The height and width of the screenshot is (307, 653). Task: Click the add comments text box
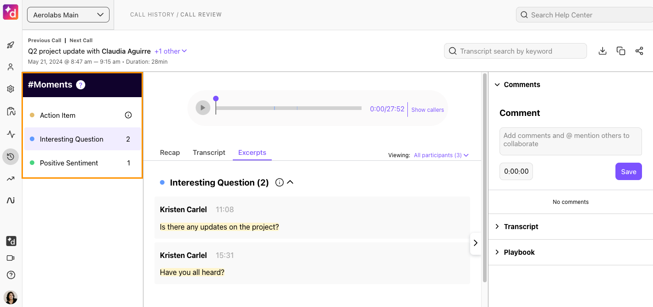coord(571,141)
